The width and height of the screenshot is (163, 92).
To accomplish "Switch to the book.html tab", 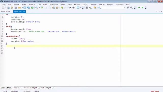I will point(5,12).
